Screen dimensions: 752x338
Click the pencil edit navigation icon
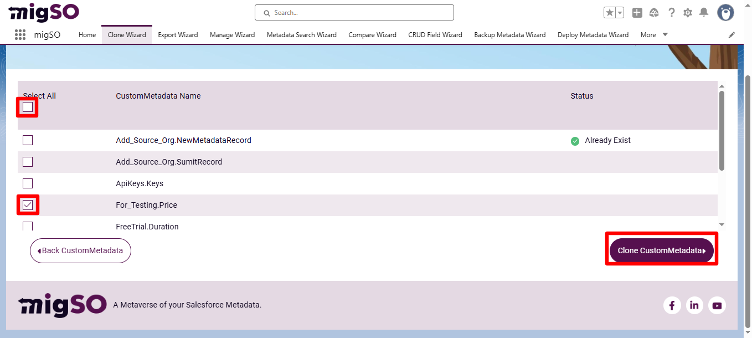point(732,35)
